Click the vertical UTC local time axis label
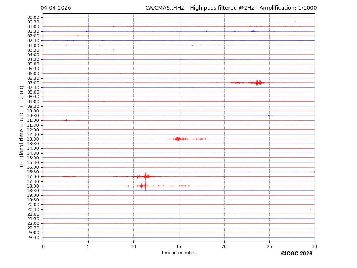Screen dimensions: 357x268 (x=22, y=127)
